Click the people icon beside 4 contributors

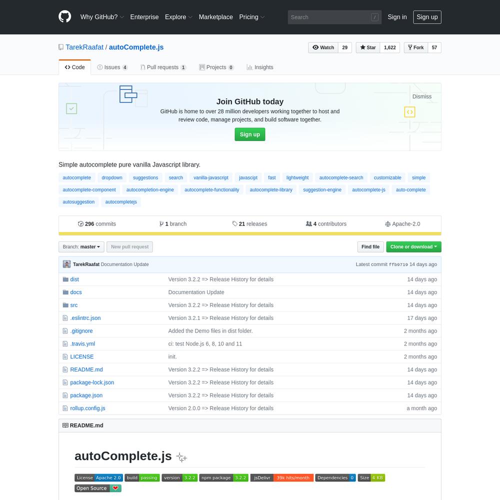click(308, 224)
